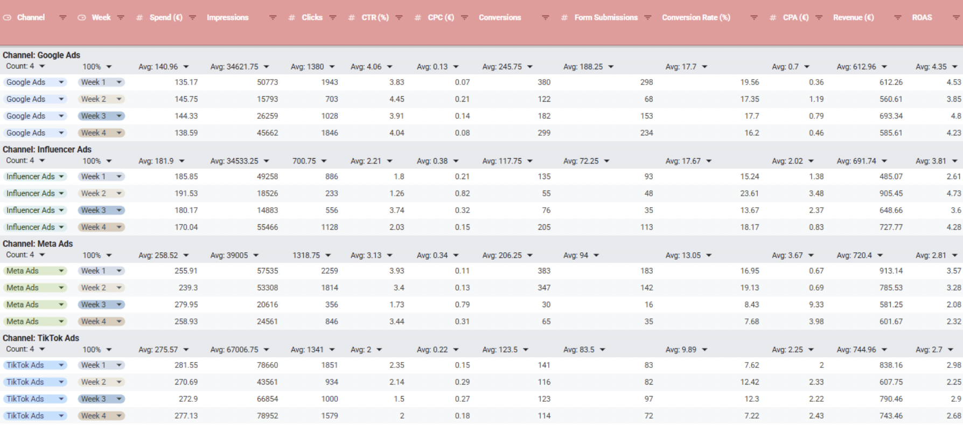The image size is (963, 425).
Task: Open the filter icon on Clicks column
Action: (332, 18)
